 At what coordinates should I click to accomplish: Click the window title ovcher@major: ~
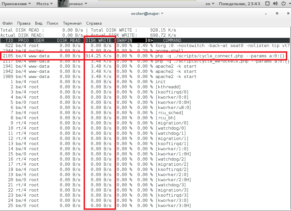pyautogui.click(x=147, y=13)
